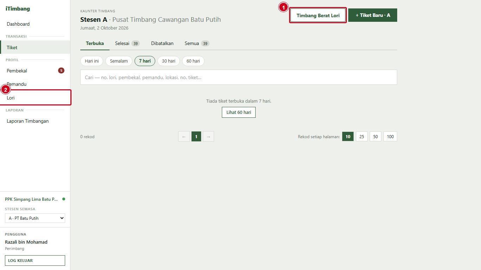Select page 1 in pagination
Image resolution: width=481 pixels, height=270 pixels.
tap(196, 136)
